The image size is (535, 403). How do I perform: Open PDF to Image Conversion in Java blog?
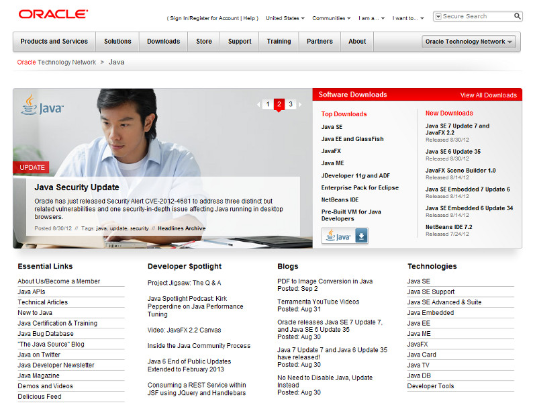click(x=325, y=281)
